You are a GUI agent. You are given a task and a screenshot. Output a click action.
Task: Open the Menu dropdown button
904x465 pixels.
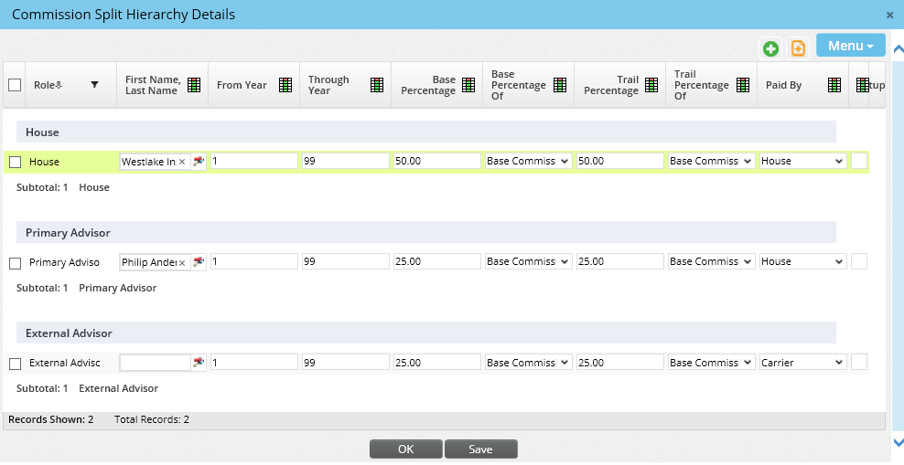850,46
